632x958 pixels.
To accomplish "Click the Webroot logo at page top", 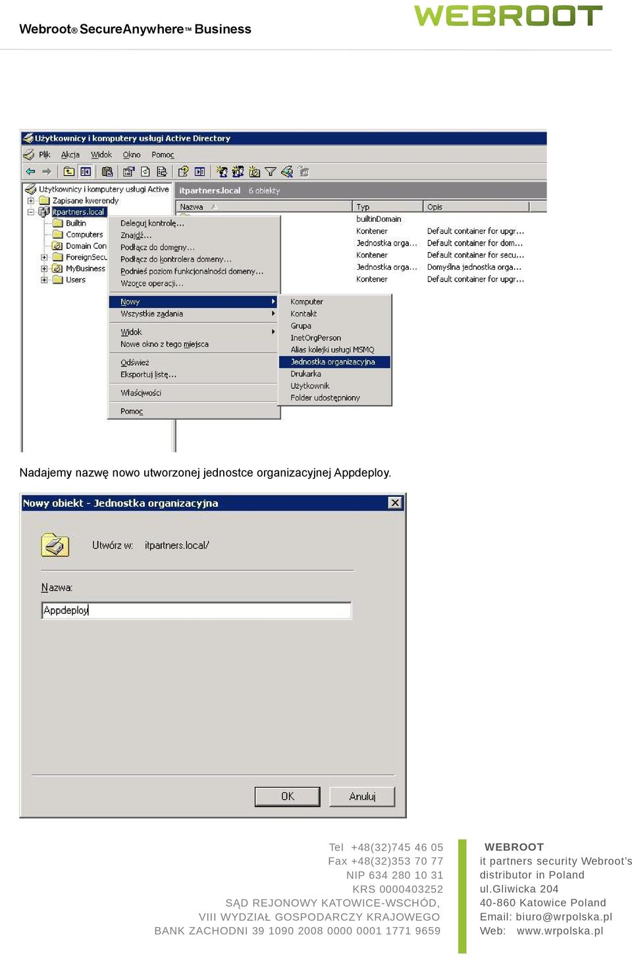I will [x=508, y=16].
